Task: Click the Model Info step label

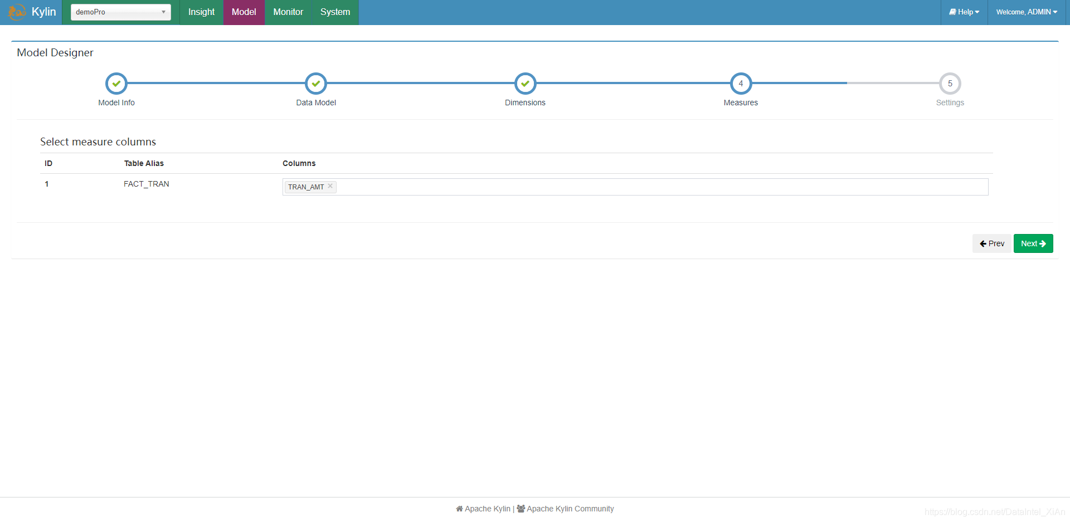Action: pyautogui.click(x=116, y=103)
